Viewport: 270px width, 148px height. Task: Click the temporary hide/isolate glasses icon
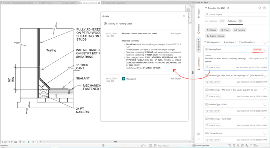pyautogui.click(x=24, y=142)
